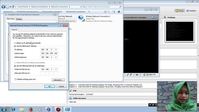The height and width of the screenshot is (112, 199).
Task: Open Windows Start menu
Action: click(x=4, y=109)
